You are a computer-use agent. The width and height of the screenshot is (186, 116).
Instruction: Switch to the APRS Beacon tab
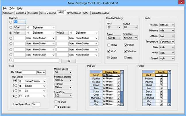[x=74, y=13]
